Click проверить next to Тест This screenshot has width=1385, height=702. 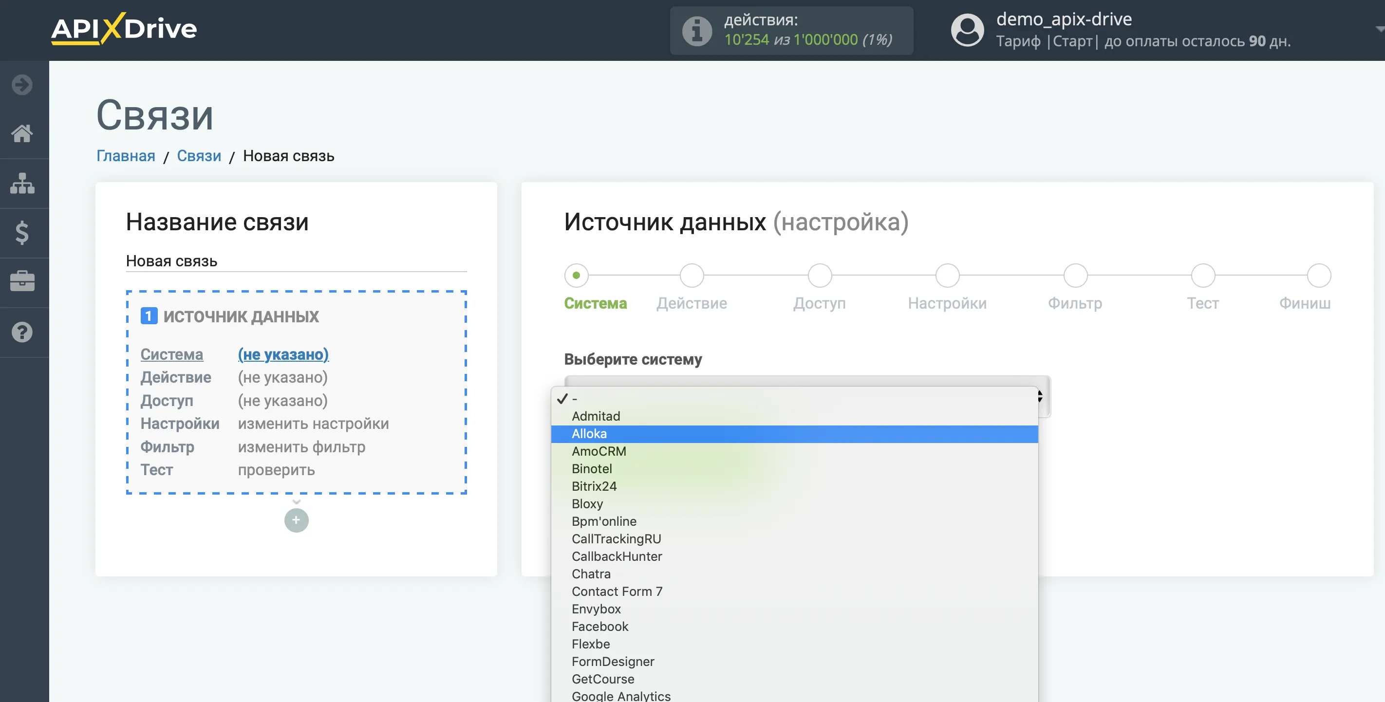coord(276,470)
